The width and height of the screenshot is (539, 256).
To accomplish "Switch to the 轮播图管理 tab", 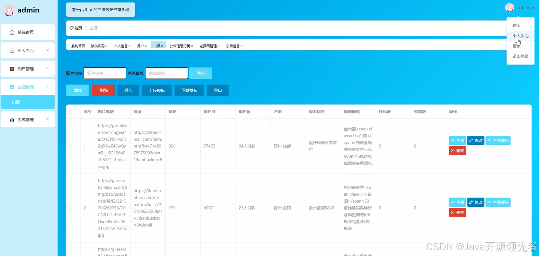I will 208,46.
